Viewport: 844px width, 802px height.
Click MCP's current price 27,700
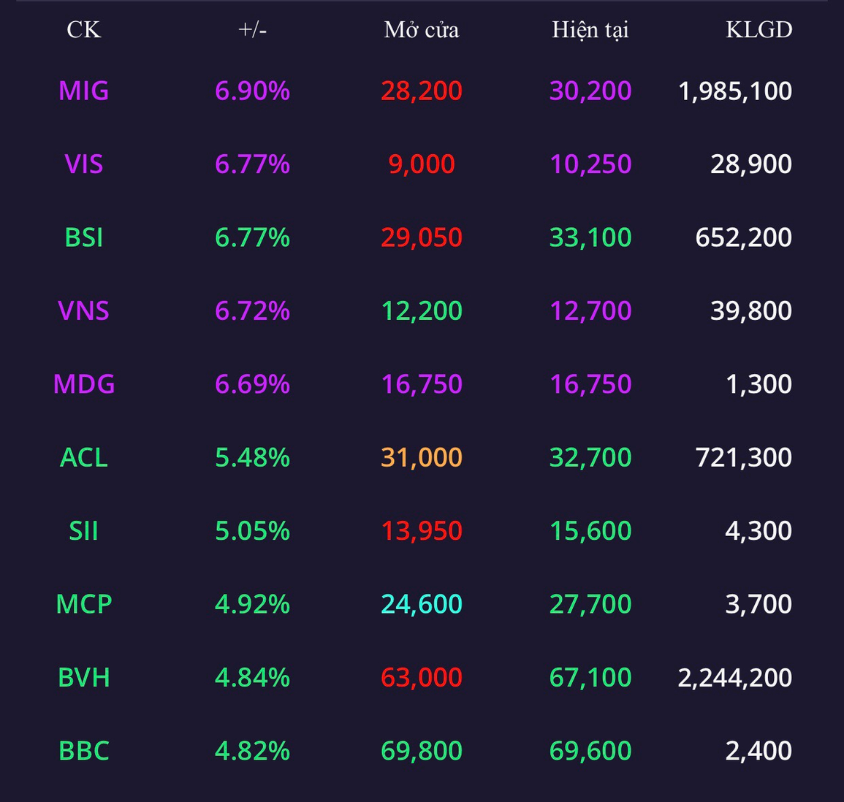[590, 605]
